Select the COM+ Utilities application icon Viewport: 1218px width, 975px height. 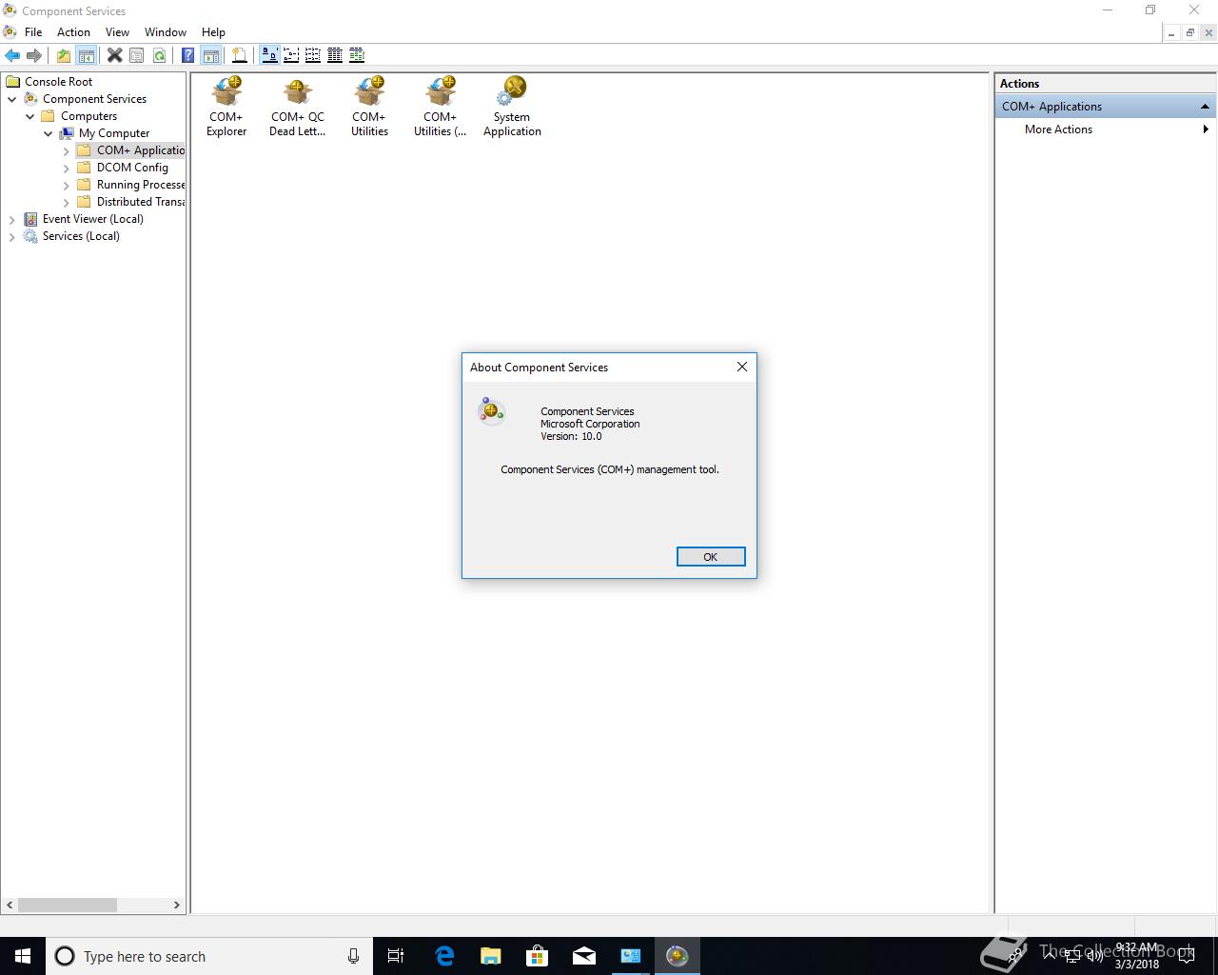click(369, 107)
